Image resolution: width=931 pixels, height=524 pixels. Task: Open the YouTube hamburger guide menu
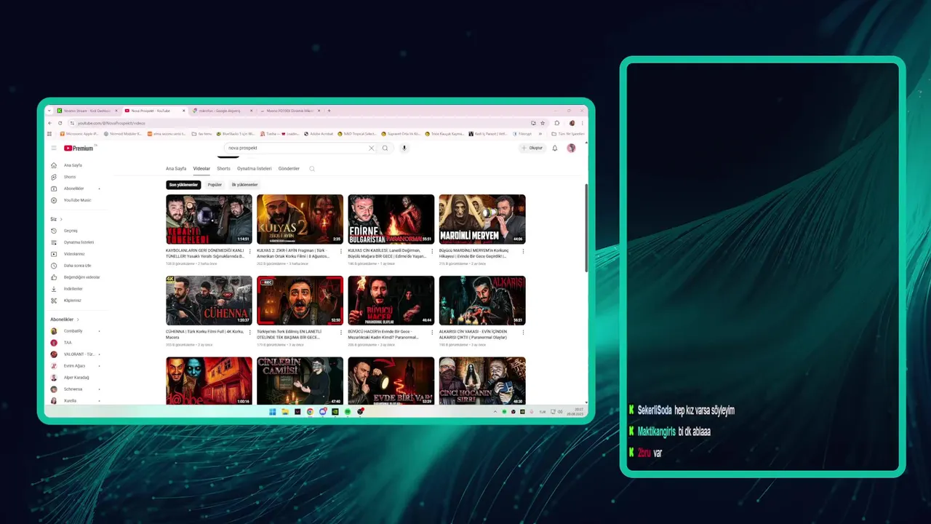pos(53,148)
